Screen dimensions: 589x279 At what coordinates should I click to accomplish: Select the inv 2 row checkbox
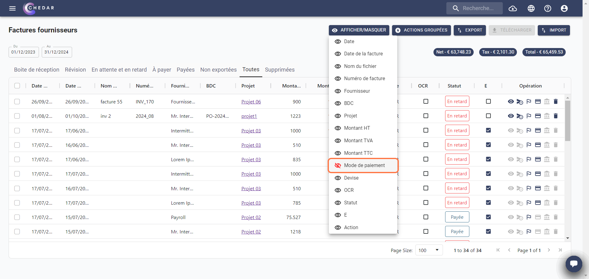tap(17, 116)
